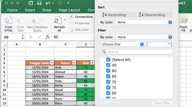Select the green cell with value 85
This screenshot has height=107, width=192.
pos(86,94)
